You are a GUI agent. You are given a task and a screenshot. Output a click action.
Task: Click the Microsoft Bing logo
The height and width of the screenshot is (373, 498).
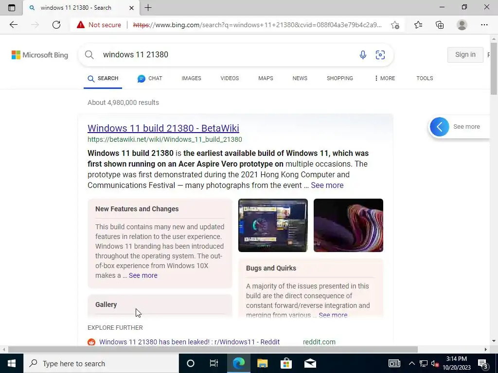pos(40,55)
